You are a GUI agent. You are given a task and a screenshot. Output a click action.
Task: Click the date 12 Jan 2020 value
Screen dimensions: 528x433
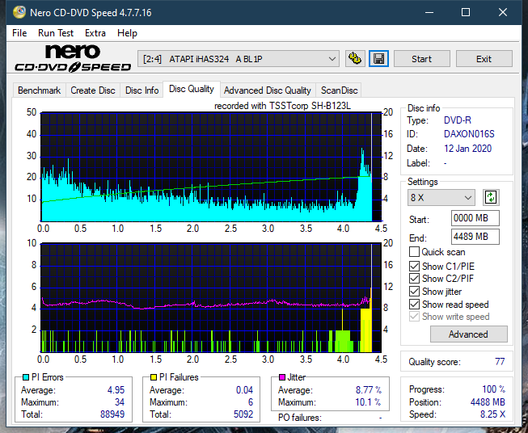(467, 149)
